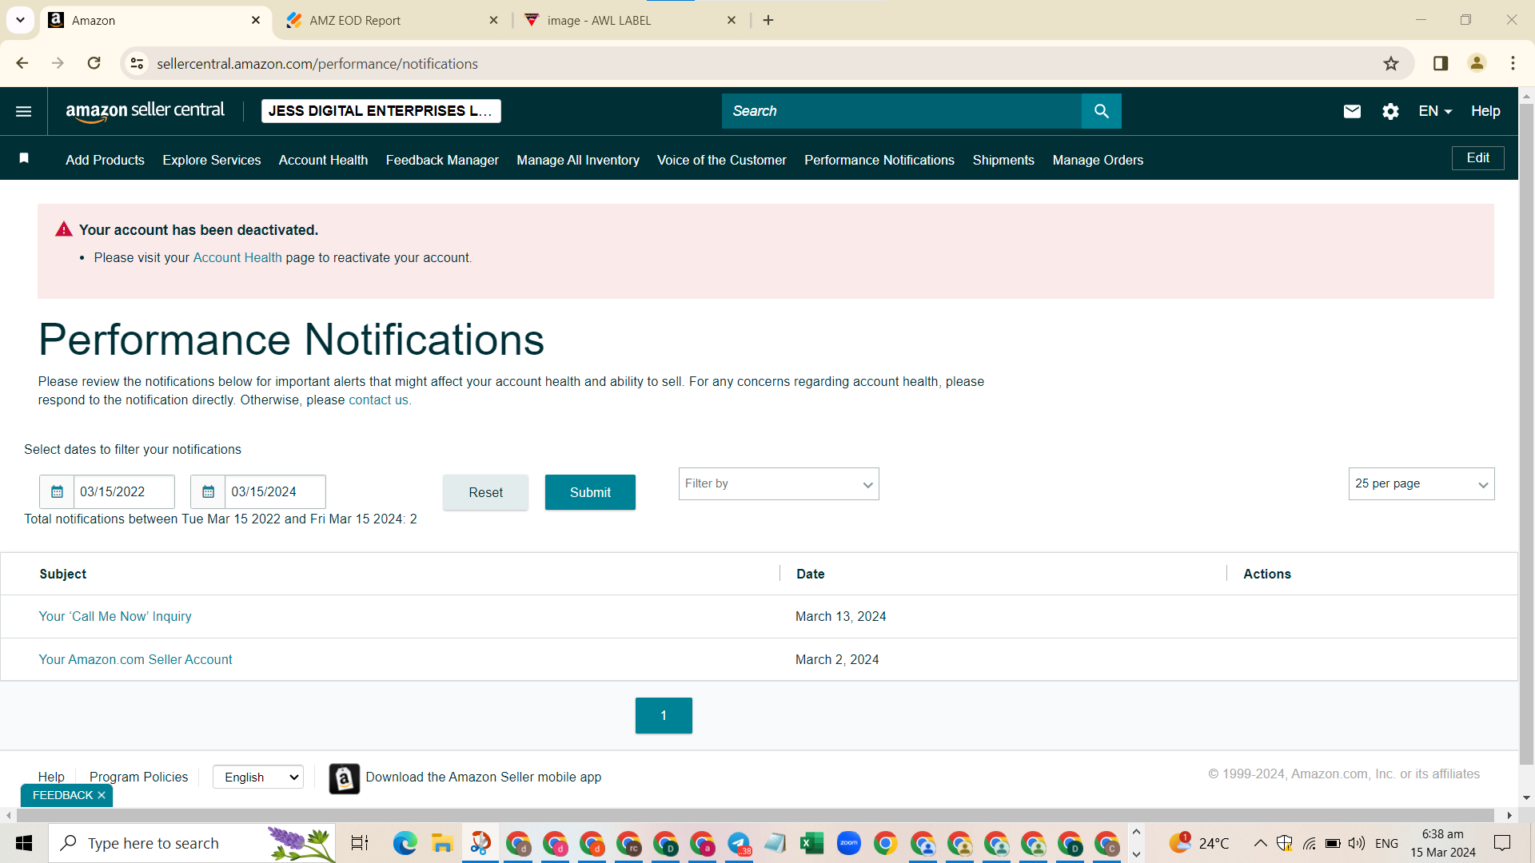Reload the current page
Image resolution: width=1535 pixels, height=863 pixels.
94,63
